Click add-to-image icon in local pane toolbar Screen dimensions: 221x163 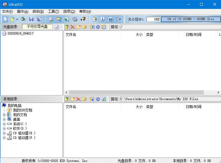coord(92,99)
